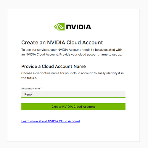The height and width of the screenshot is (148, 148).
Task: Click the paragraph starting 'Choose a distinctive name'
Action: tap(73, 75)
